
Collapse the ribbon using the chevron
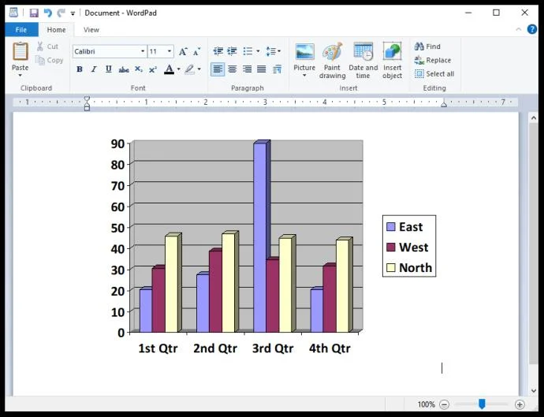coord(519,29)
